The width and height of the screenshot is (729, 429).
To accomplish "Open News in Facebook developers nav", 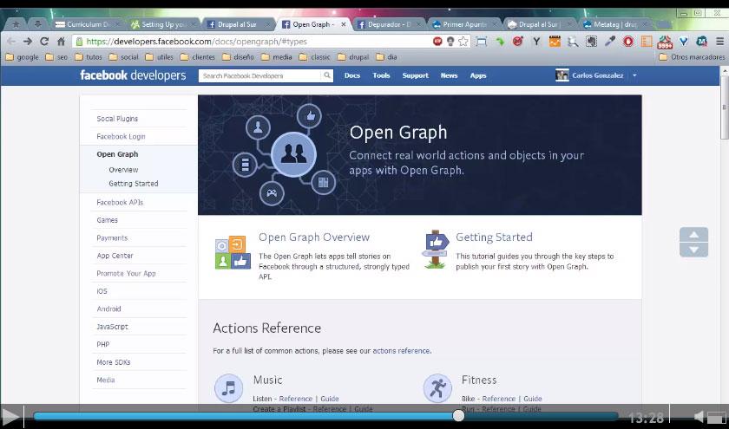I will [450, 75].
